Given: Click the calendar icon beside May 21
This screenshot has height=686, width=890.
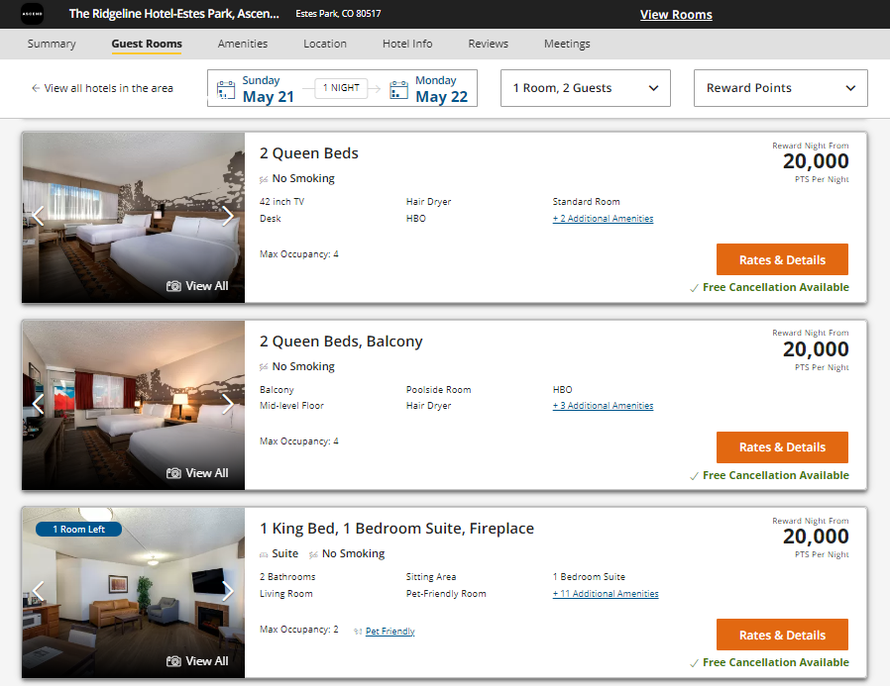Looking at the screenshot, I should (222, 88).
